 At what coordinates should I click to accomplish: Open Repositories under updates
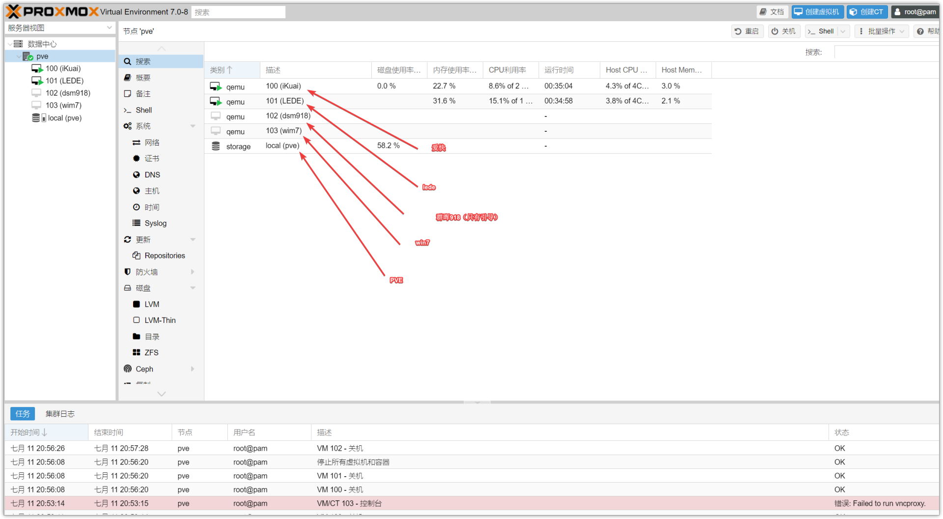[165, 256]
